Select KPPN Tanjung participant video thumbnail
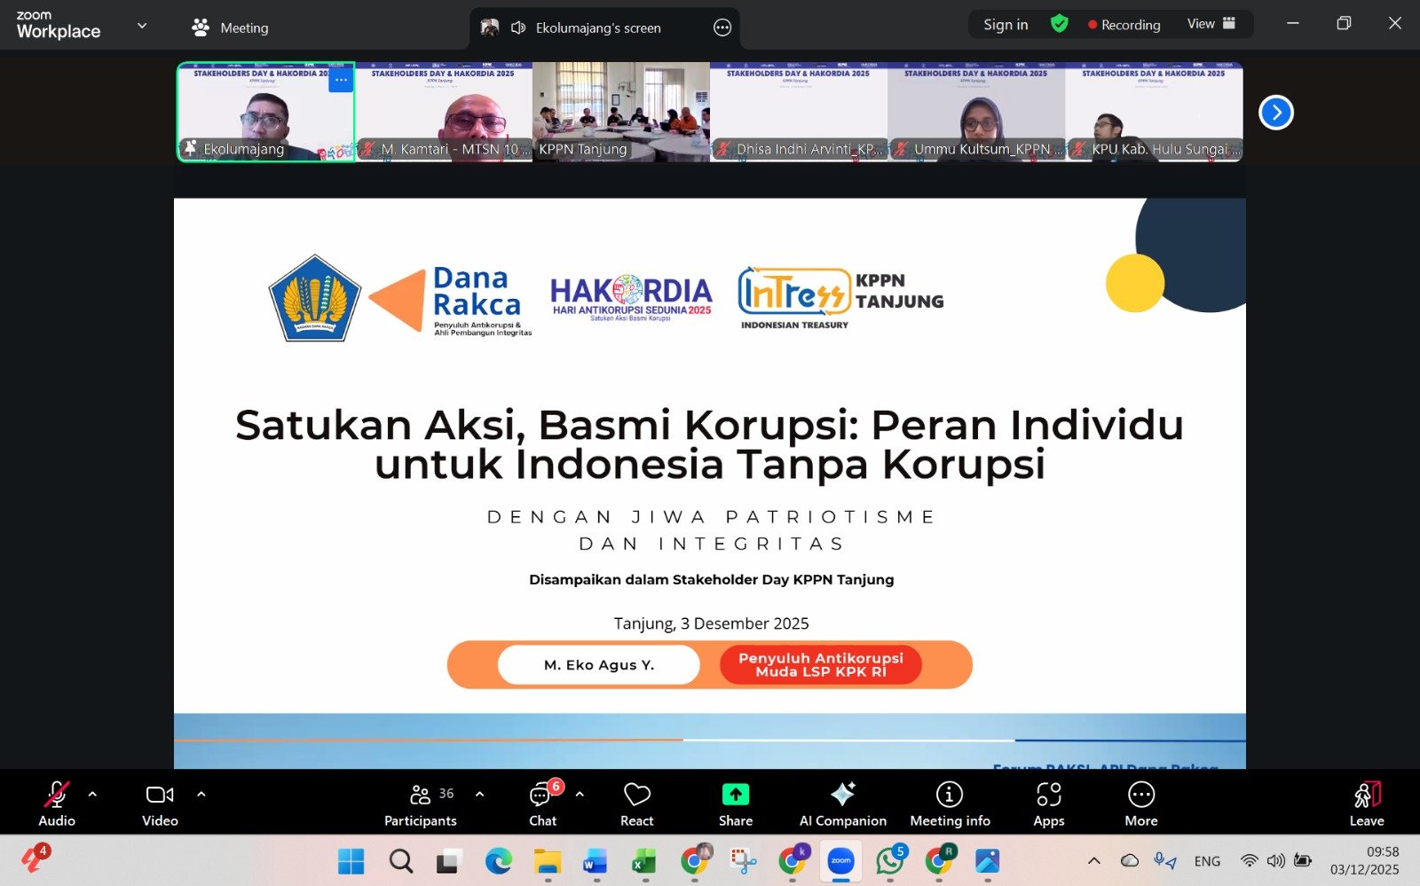The width and height of the screenshot is (1420, 886). (620, 111)
